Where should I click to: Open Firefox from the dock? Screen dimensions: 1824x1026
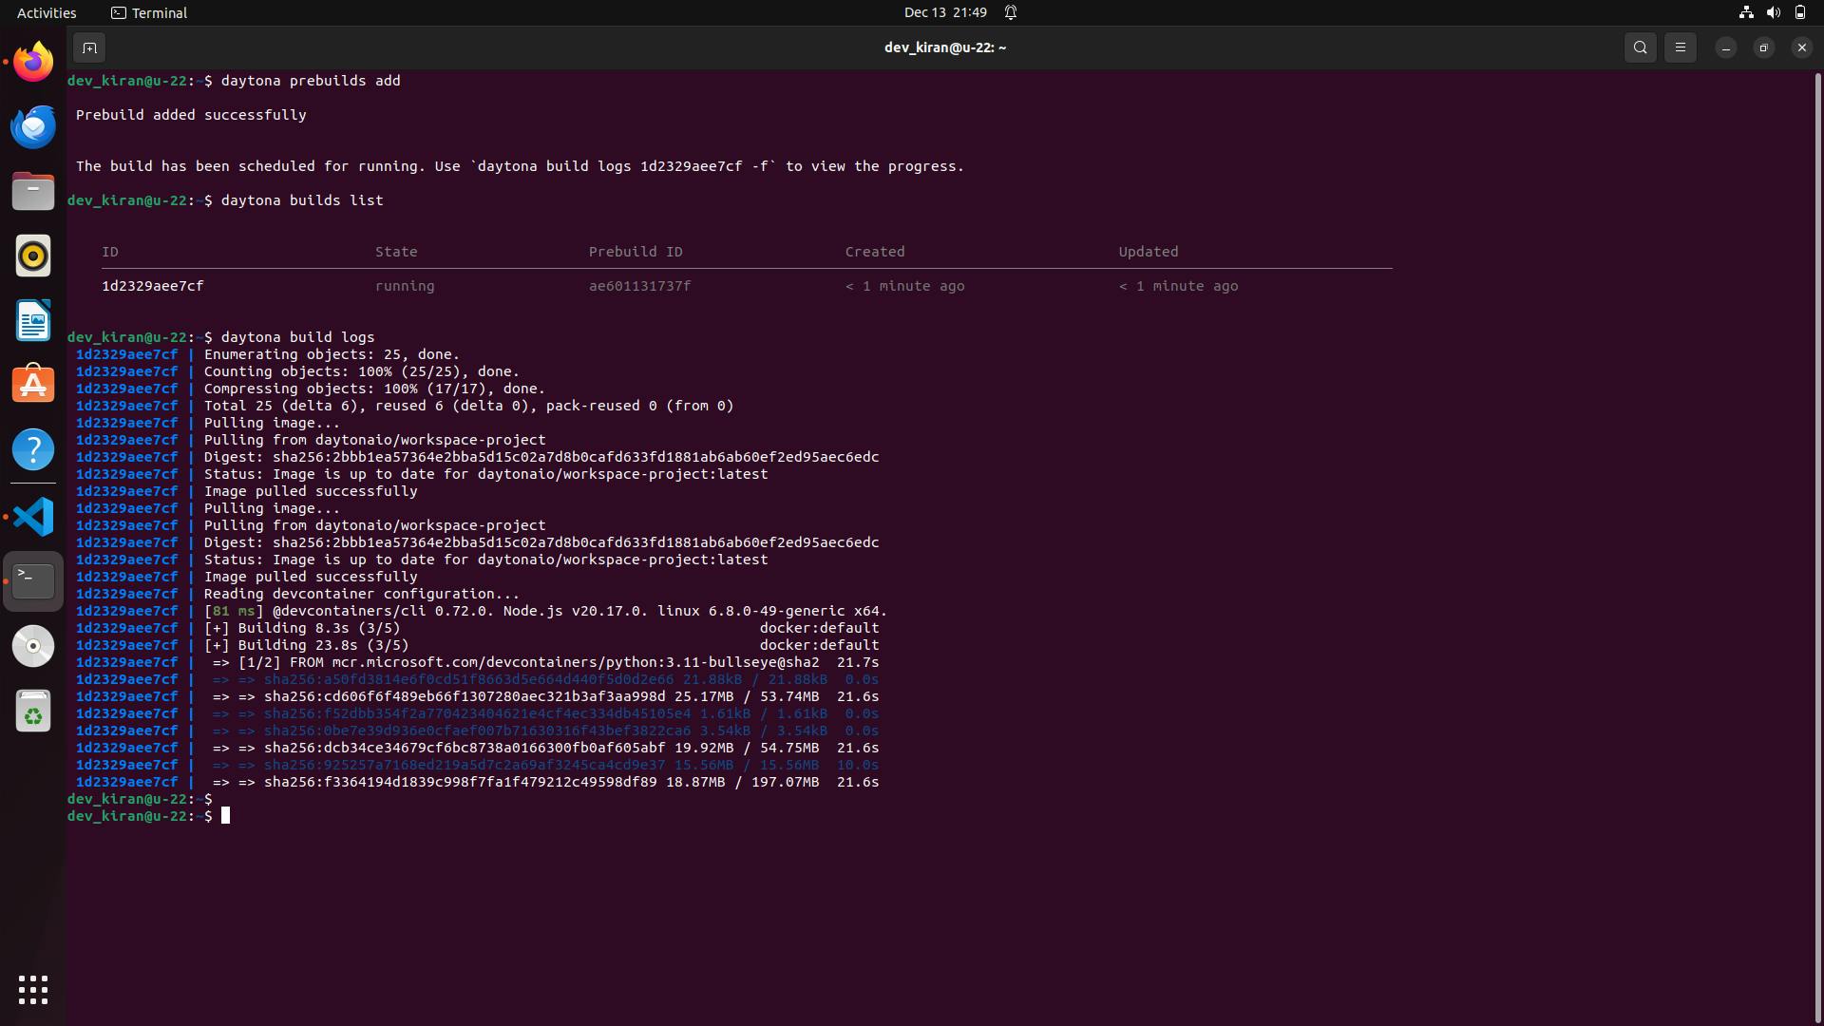pyautogui.click(x=33, y=62)
